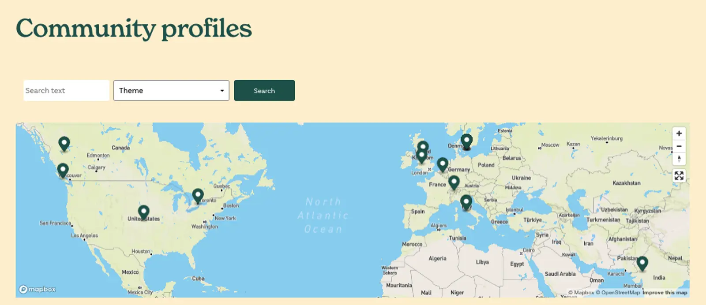Open the map pin in Italy
The image size is (706, 305).
(x=466, y=202)
